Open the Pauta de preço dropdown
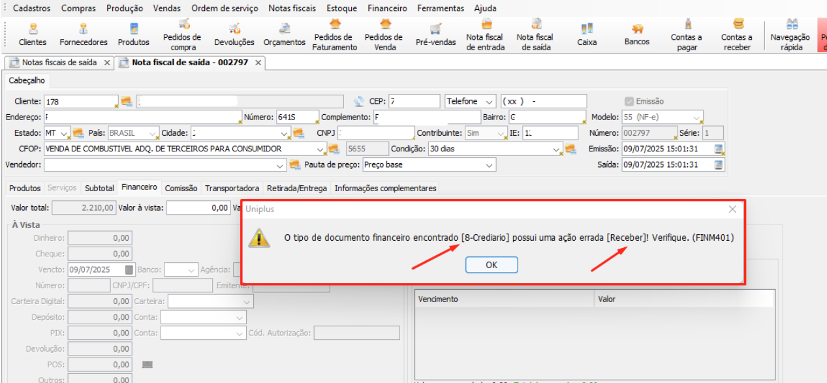 pyautogui.click(x=490, y=165)
